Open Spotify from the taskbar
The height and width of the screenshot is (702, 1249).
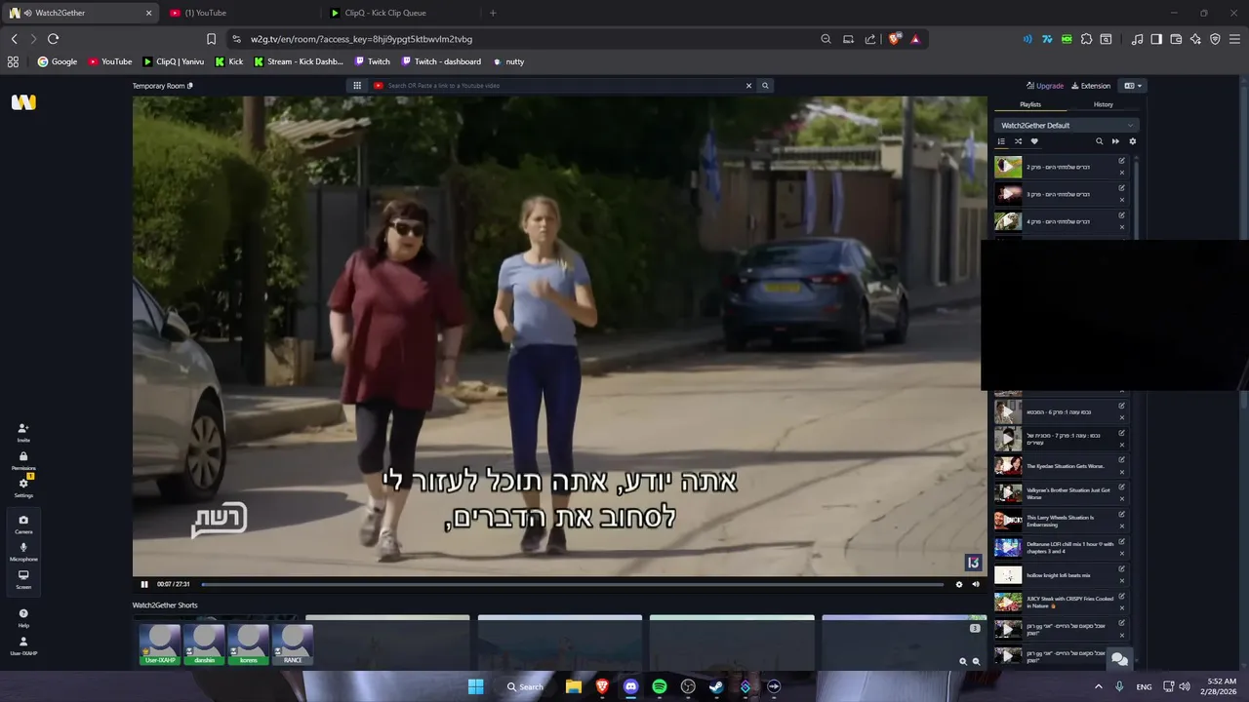click(x=660, y=686)
